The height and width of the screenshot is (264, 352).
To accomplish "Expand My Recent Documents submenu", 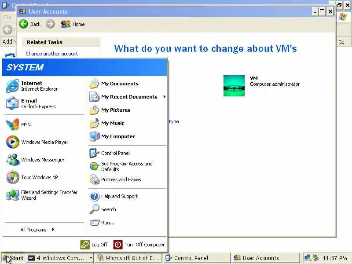I will click(x=165, y=97).
